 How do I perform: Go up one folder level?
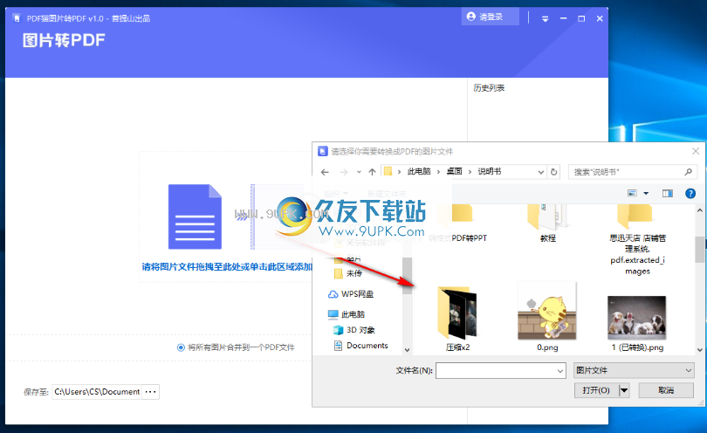[372, 172]
